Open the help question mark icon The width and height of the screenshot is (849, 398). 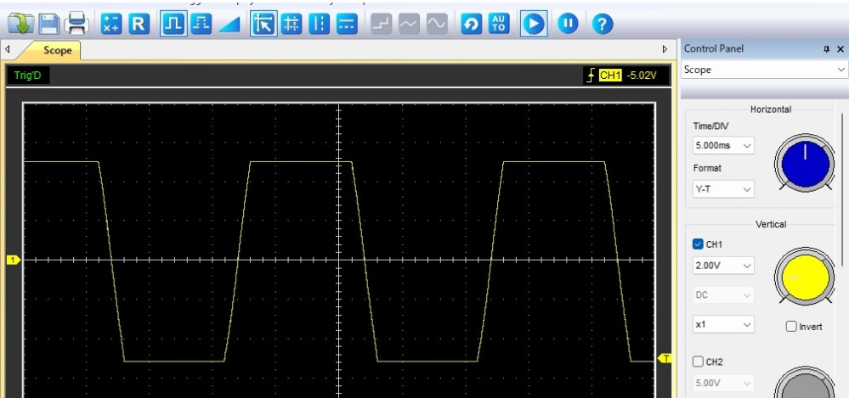click(x=602, y=24)
